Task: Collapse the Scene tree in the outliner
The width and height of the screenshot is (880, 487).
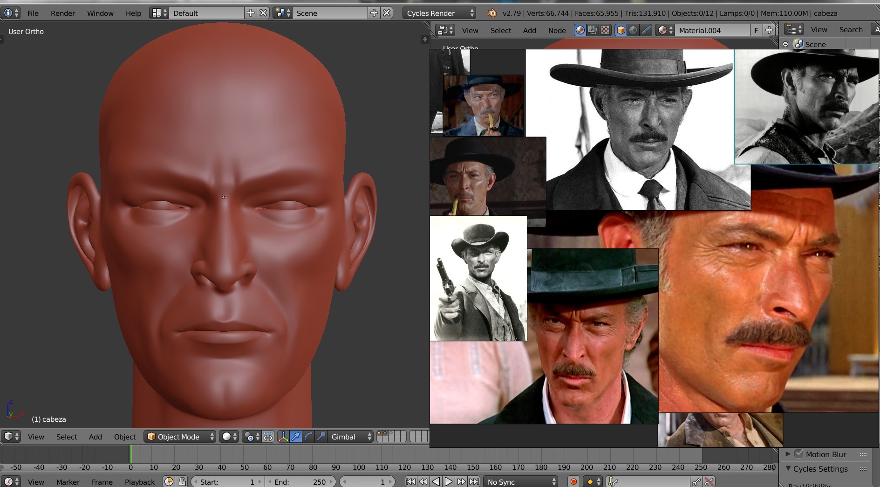Action: pyautogui.click(x=785, y=44)
